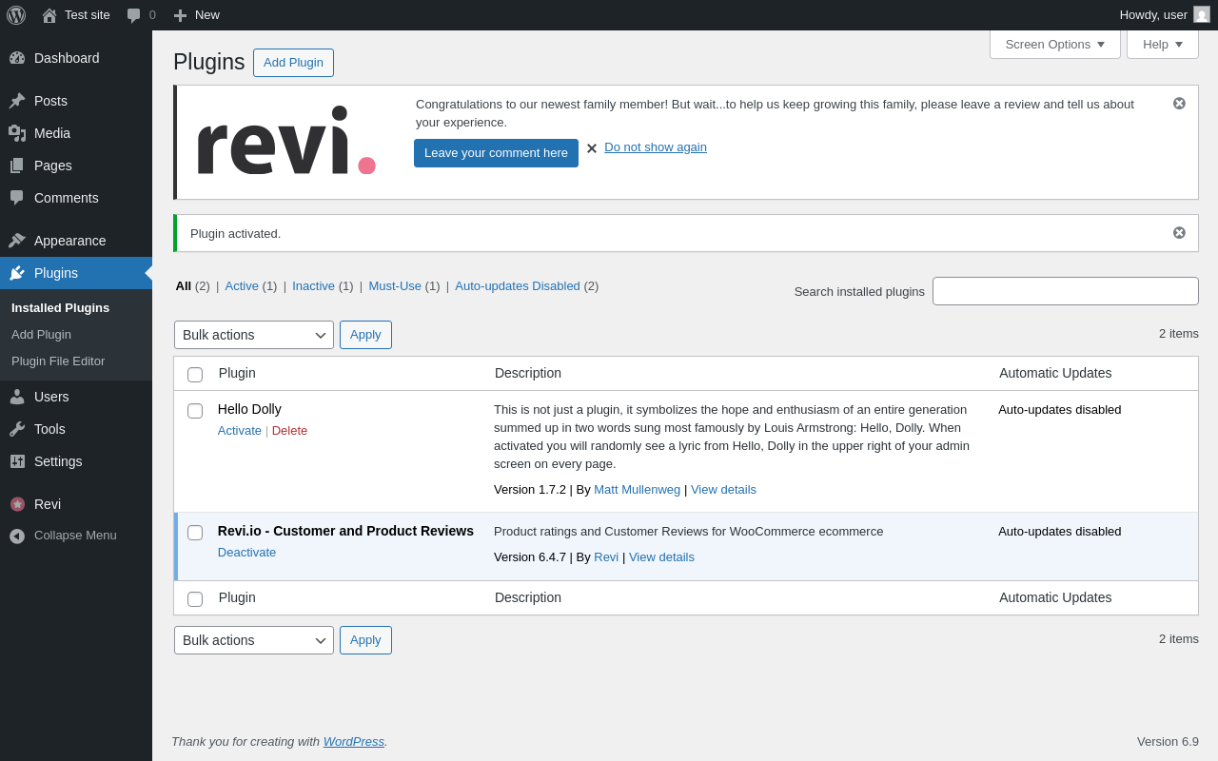Filter by Auto-updates Disabled plugins

tap(518, 285)
